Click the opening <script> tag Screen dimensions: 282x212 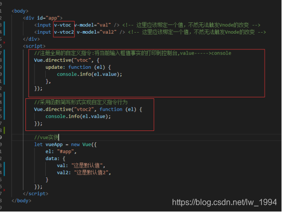(34, 46)
